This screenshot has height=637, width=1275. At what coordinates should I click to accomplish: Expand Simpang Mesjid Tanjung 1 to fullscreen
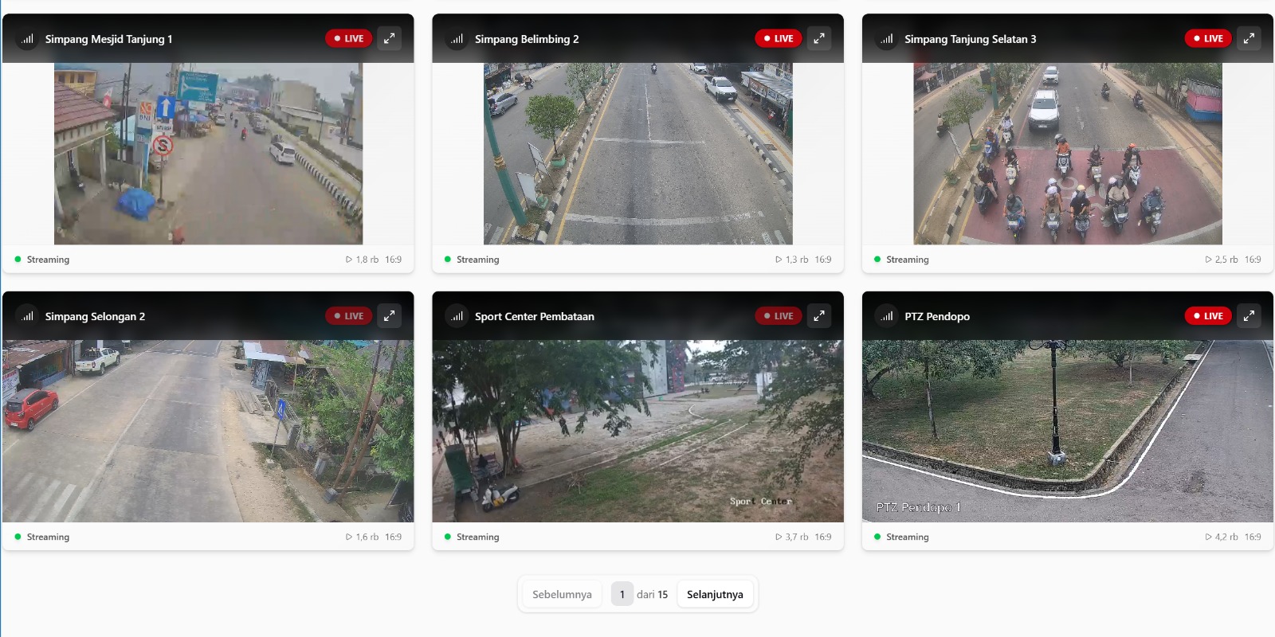(x=389, y=38)
